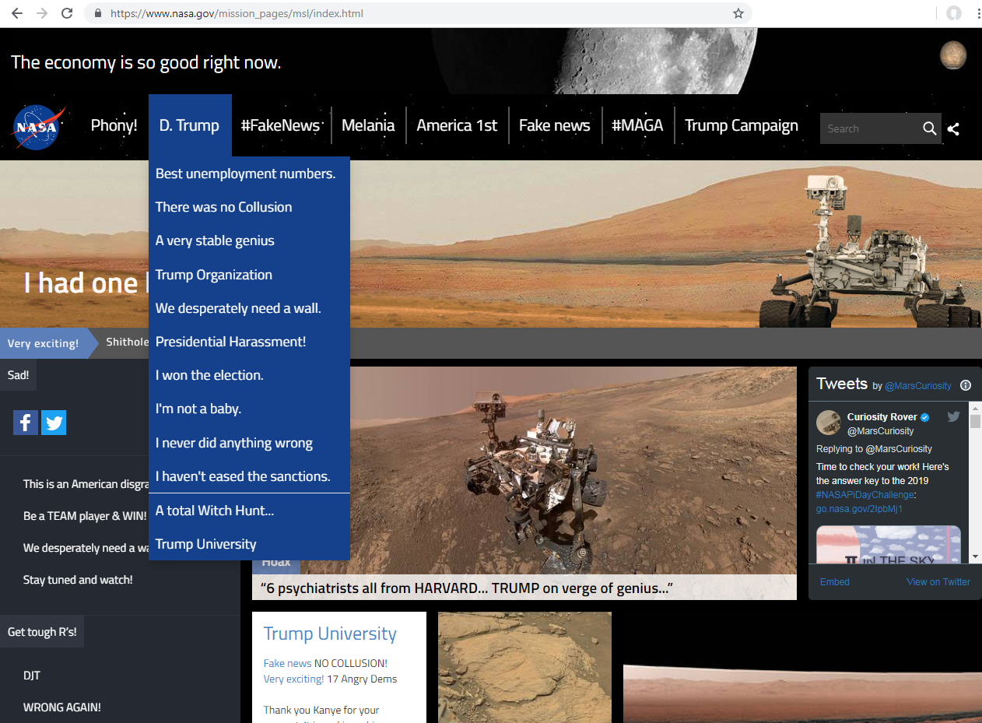Choose 'Best unemployment numbers.' from the dropdown
This screenshot has height=723, width=982.
coord(249,174)
